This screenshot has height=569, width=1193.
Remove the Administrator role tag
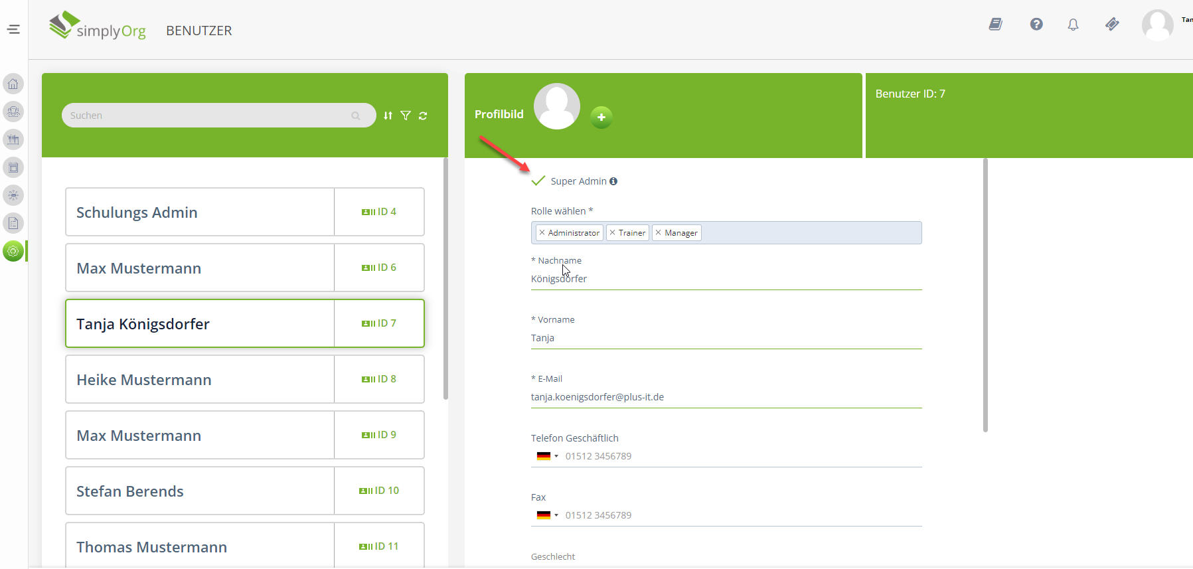[x=542, y=233]
